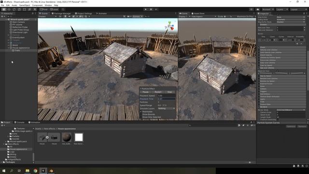This screenshot has width=309, height=174.
Task: Open taskbar search icon
Action: (x=12, y=171)
